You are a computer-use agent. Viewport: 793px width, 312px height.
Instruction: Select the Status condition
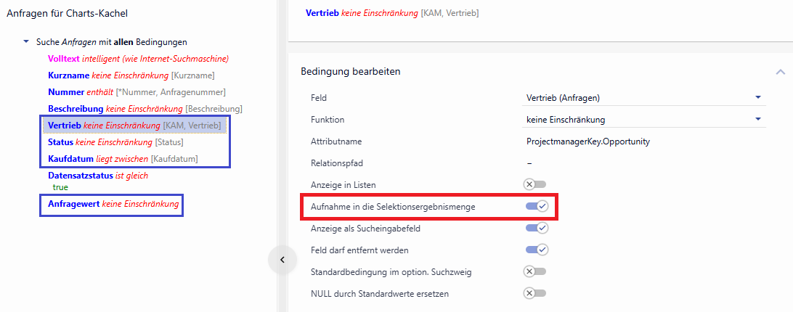click(61, 142)
